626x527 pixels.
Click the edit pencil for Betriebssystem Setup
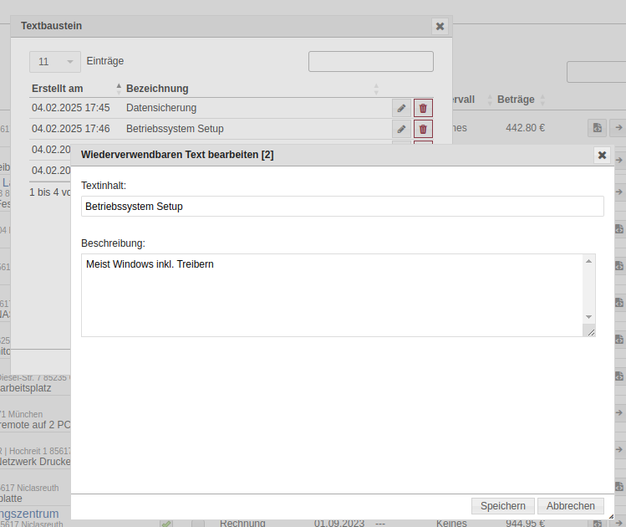pos(401,129)
